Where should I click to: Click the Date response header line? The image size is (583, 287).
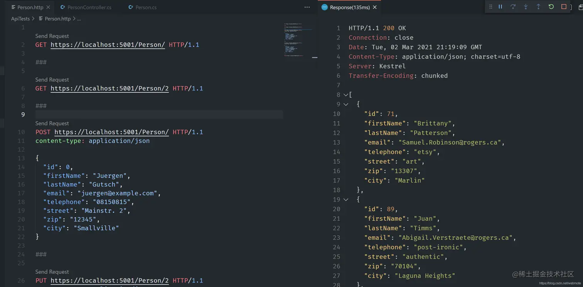coord(415,47)
